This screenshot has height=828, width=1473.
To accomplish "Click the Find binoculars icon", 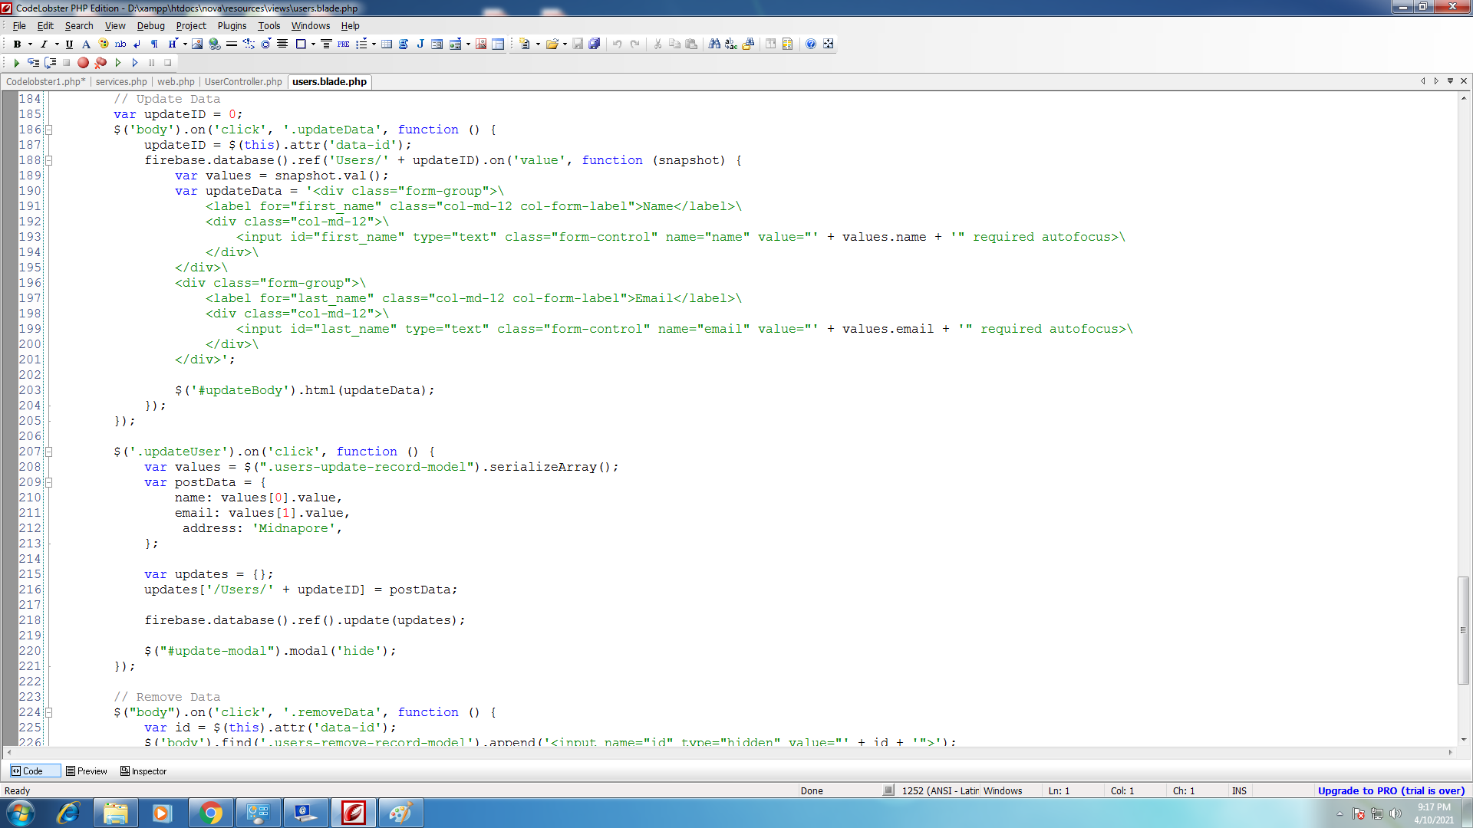I will click(x=714, y=44).
